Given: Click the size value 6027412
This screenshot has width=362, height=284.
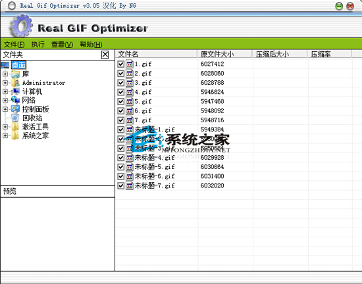Looking at the screenshot, I should click(212, 64).
